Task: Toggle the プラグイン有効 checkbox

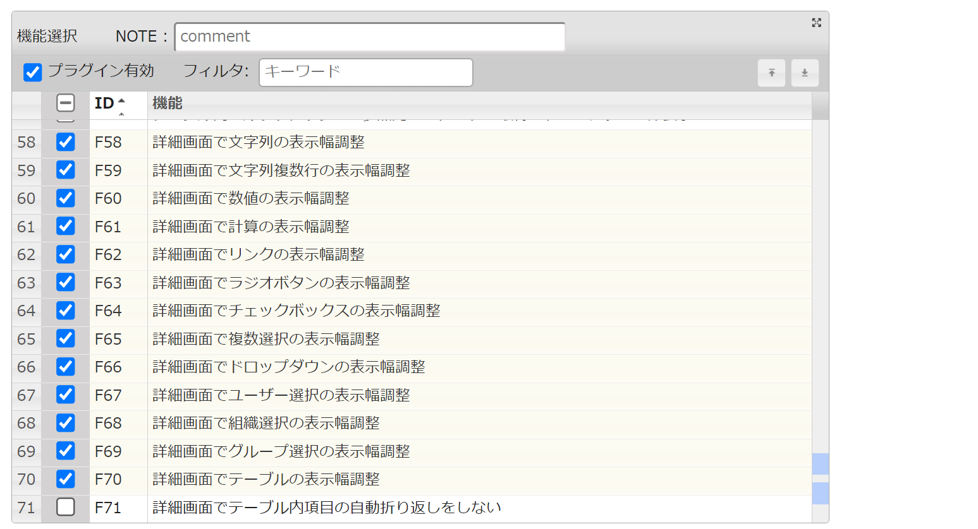Action: (32, 72)
